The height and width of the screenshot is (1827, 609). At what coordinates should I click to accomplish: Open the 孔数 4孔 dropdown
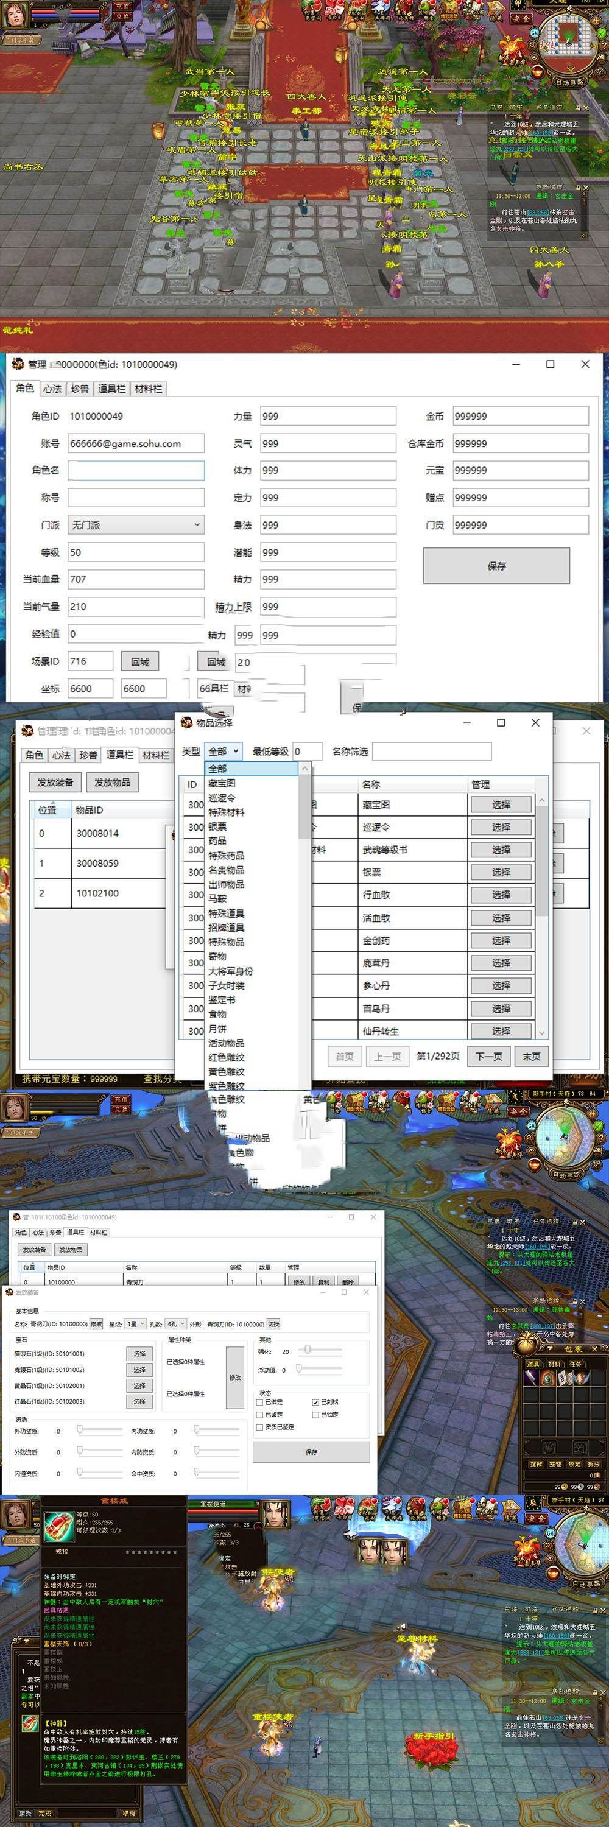click(175, 1323)
